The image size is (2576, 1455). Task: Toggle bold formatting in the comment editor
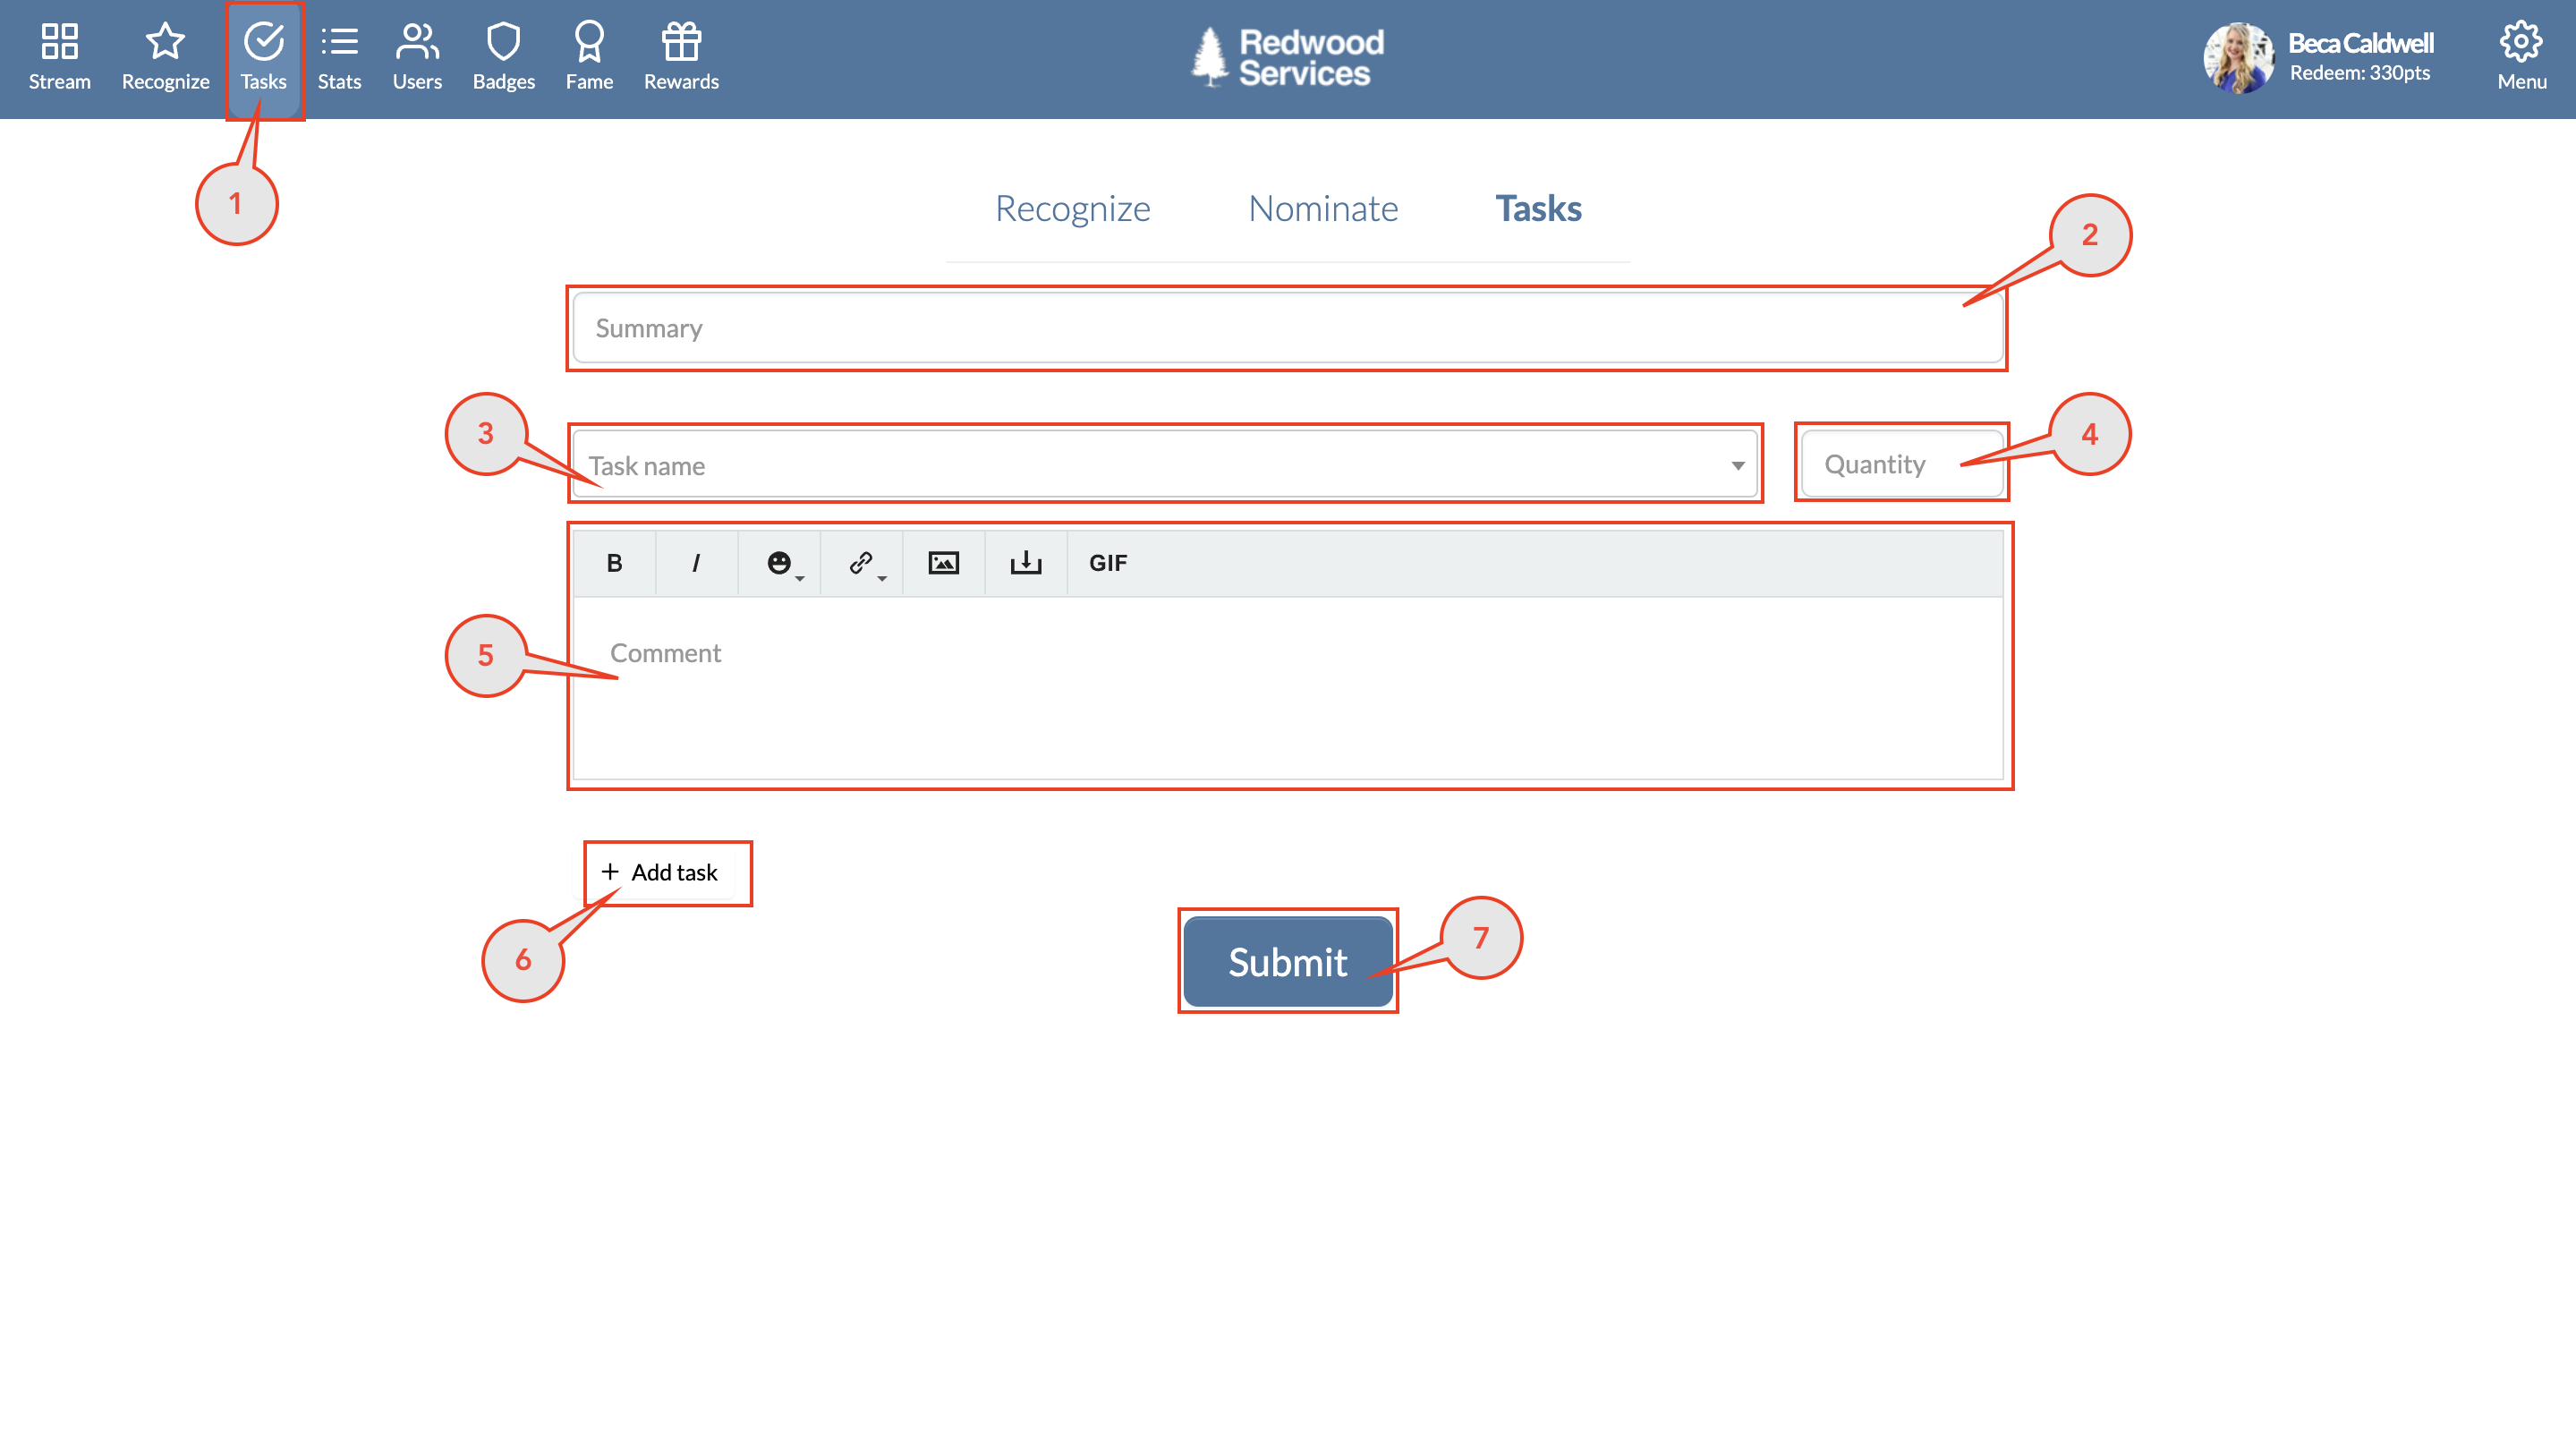click(614, 562)
